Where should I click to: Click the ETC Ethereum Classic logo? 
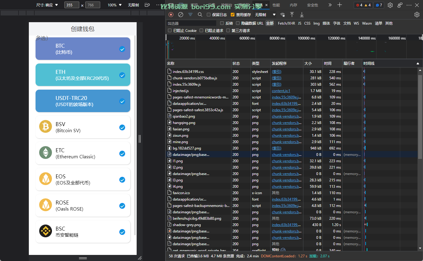tap(46, 153)
